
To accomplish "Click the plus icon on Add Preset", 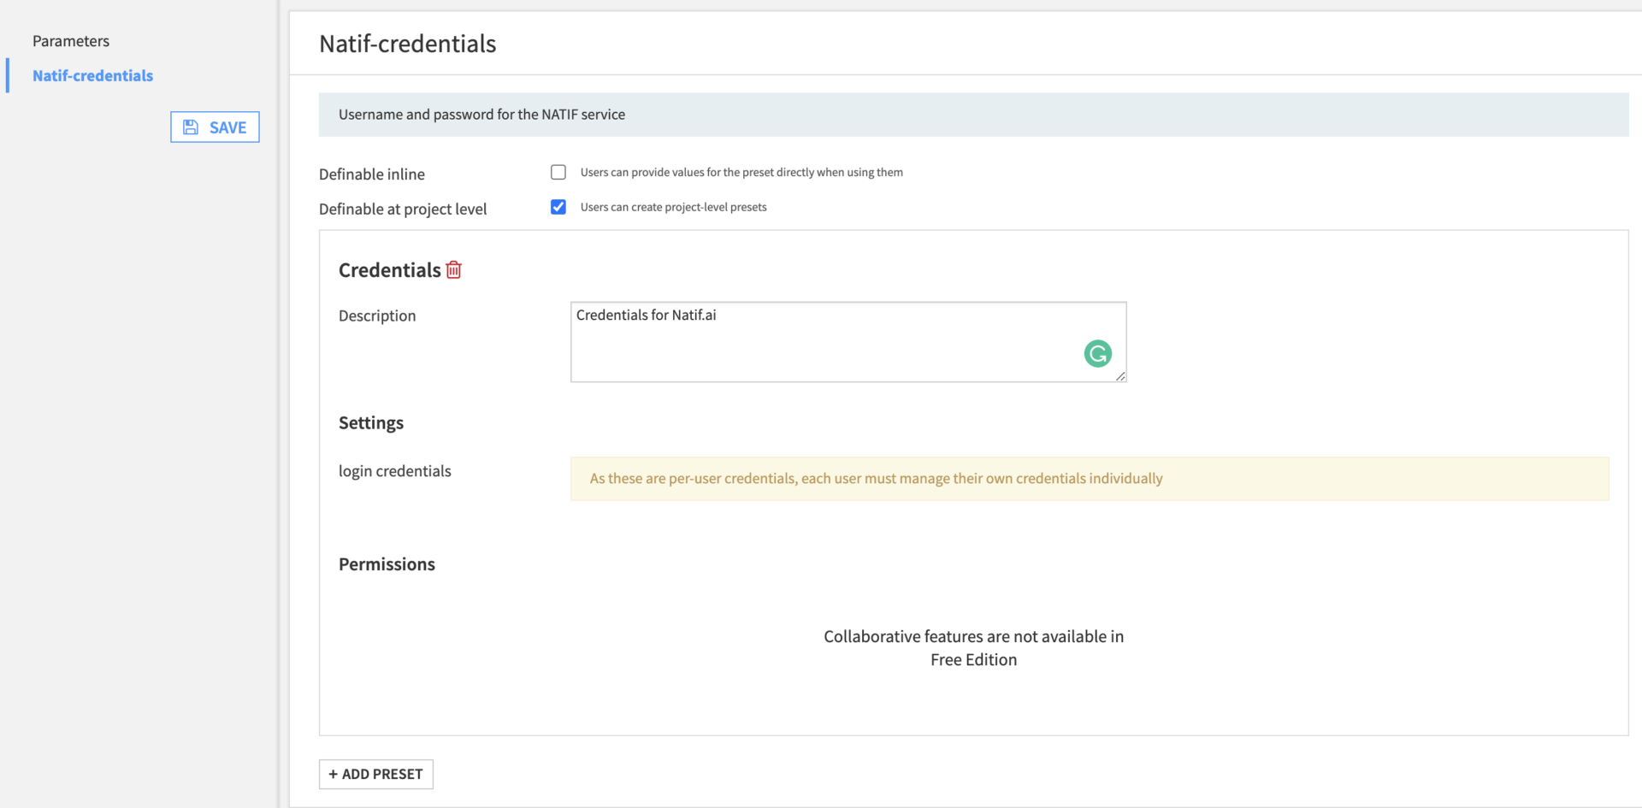I will 334,774.
